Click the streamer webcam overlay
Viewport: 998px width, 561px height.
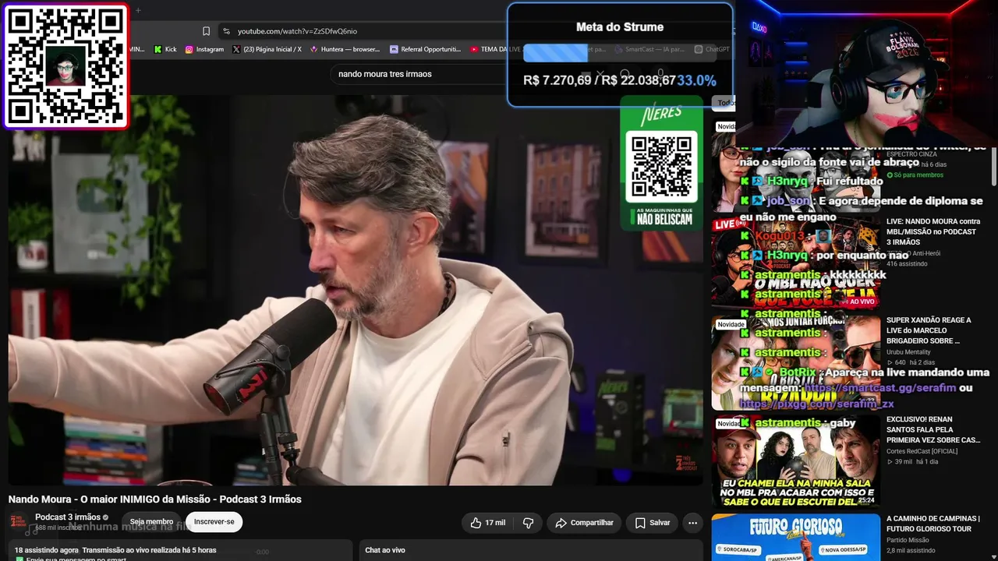click(x=866, y=73)
